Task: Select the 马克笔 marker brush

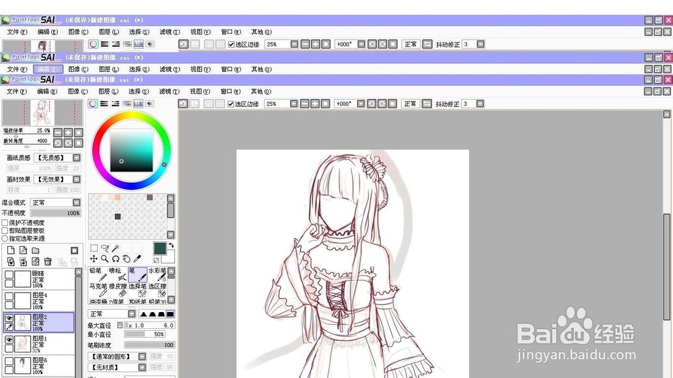Action: click(x=98, y=290)
